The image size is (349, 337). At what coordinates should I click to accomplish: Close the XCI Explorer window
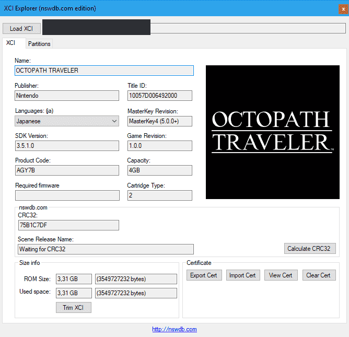click(343, 9)
